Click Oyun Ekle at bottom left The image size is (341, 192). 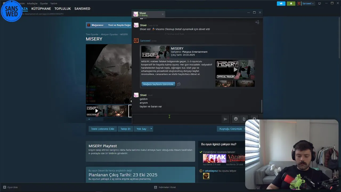[13, 187]
